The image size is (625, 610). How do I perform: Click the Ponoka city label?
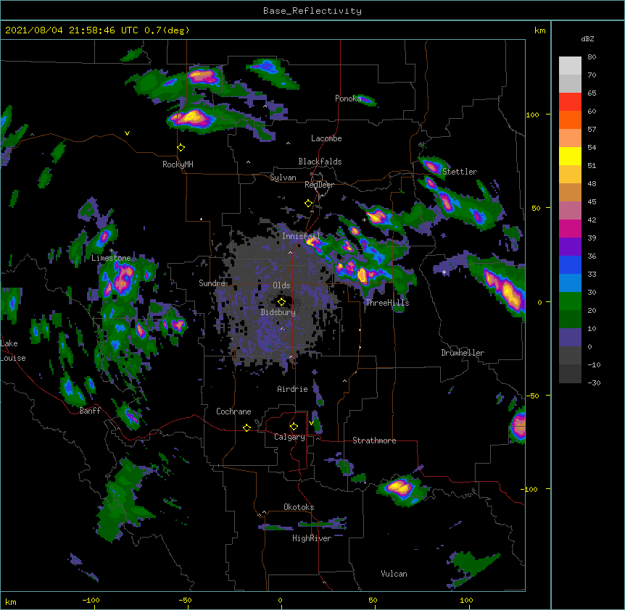(348, 99)
